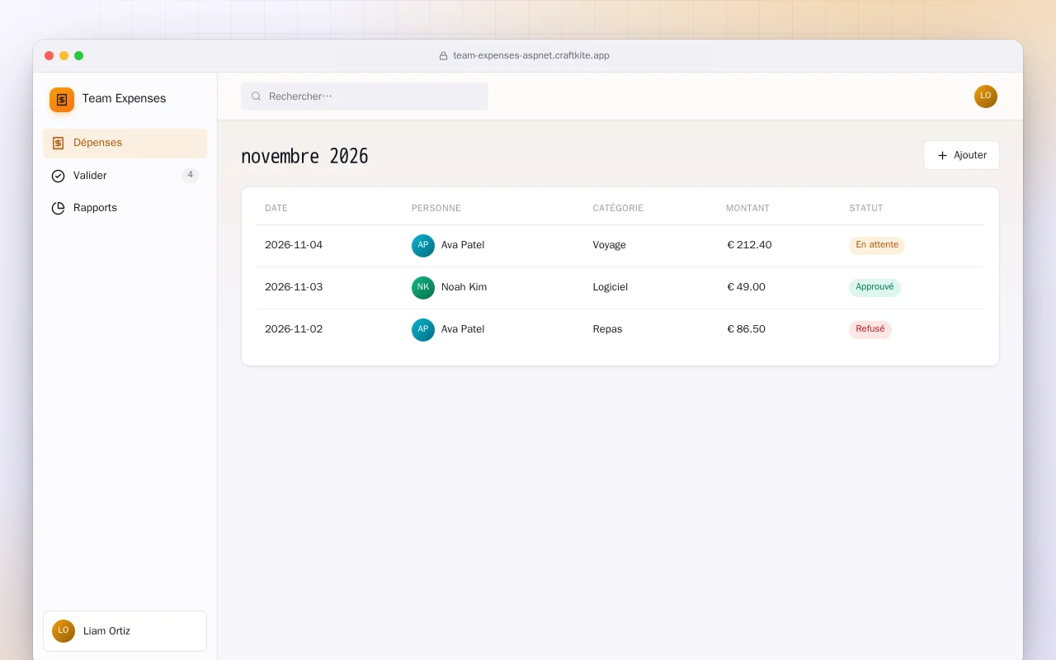Click the Valider checkmark circle icon

point(58,176)
